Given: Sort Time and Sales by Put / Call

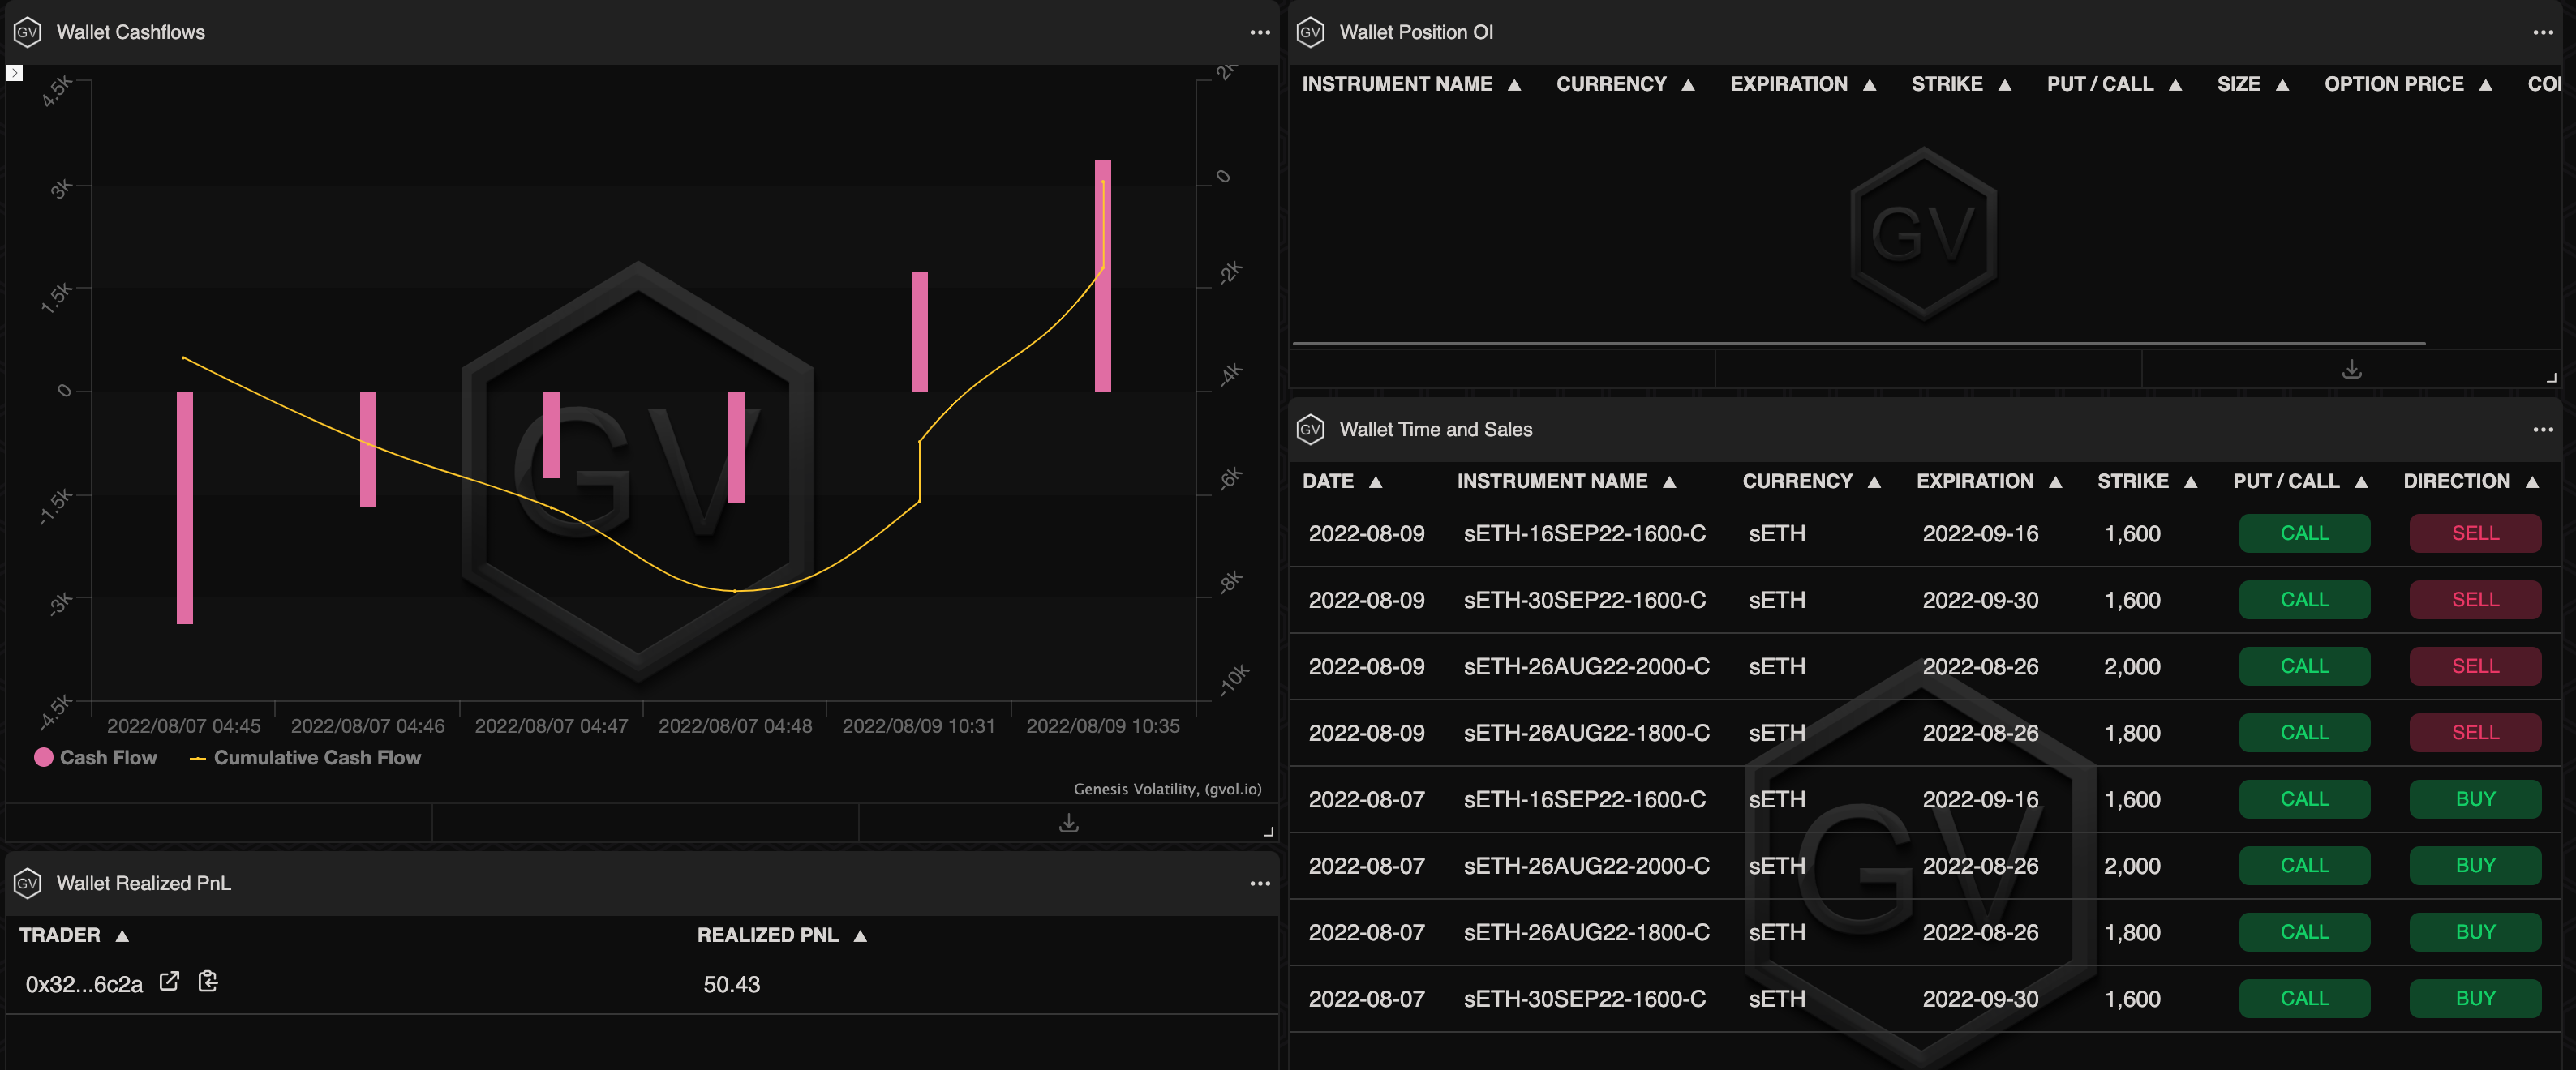Looking at the screenshot, I should 2300,481.
